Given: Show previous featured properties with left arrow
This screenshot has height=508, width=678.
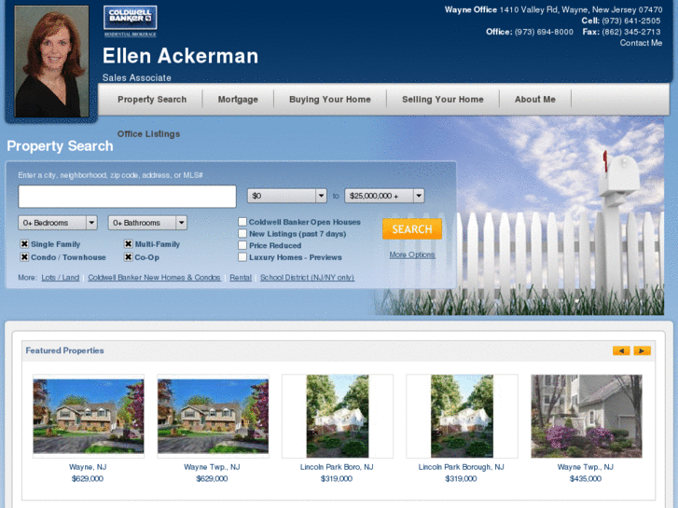Looking at the screenshot, I should coord(621,350).
